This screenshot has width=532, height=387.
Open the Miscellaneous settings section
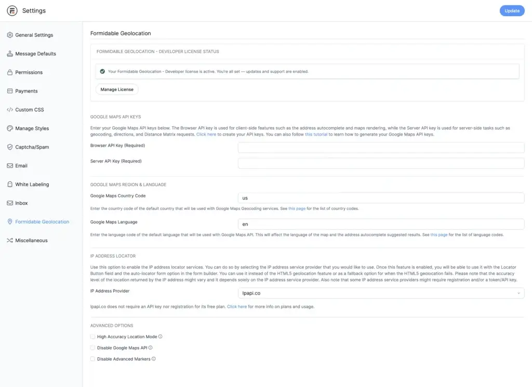tap(9, 240)
